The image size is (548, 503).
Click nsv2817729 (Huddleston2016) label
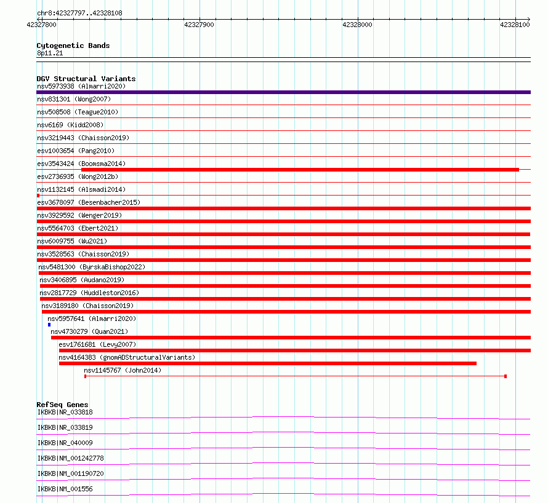89,293
